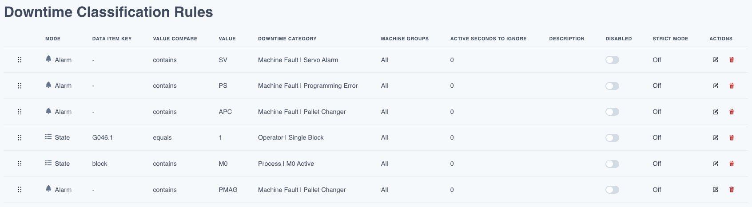
Task: Click the value "SV"
Action: (x=223, y=60)
